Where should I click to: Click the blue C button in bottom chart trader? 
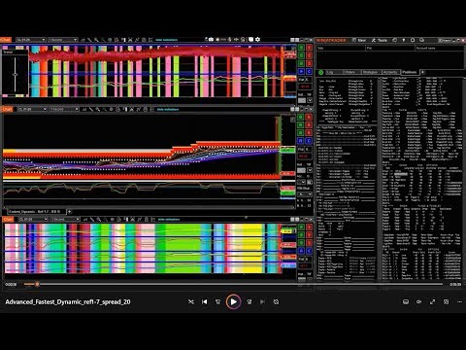pyautogui.click(x=309, y=251)
